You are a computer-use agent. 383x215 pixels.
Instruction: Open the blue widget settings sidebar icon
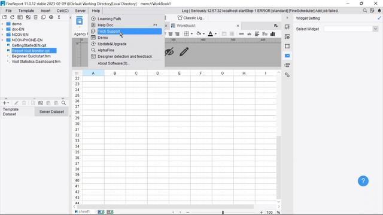click(x=287, y=56)
